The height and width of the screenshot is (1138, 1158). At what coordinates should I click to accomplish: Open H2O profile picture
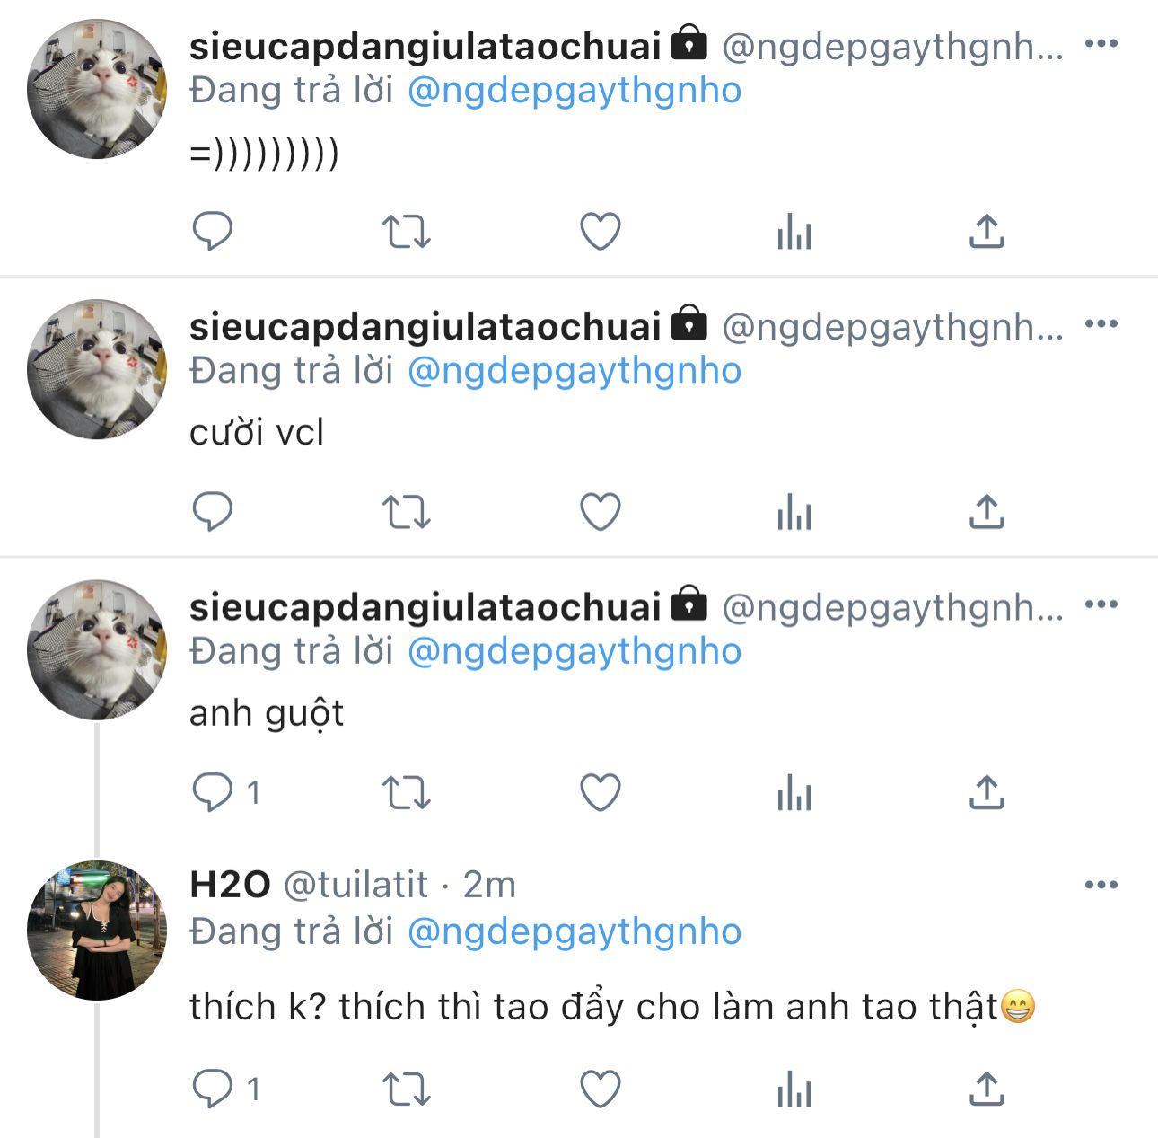pyautogui.click(x=97, y=931)
